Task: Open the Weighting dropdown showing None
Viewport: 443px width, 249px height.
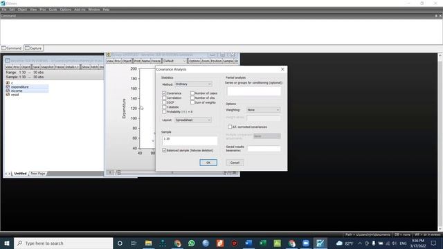Action: (x=263, y=110)
